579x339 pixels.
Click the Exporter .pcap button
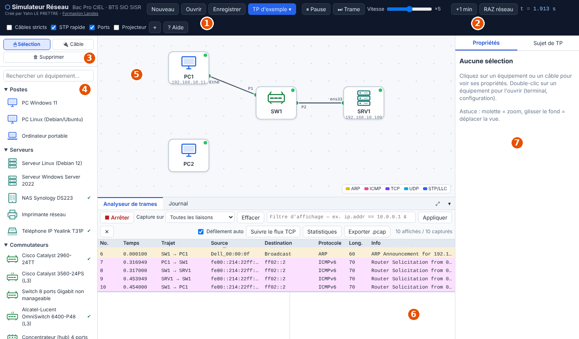pyautogui.click(x=367, y=232)
